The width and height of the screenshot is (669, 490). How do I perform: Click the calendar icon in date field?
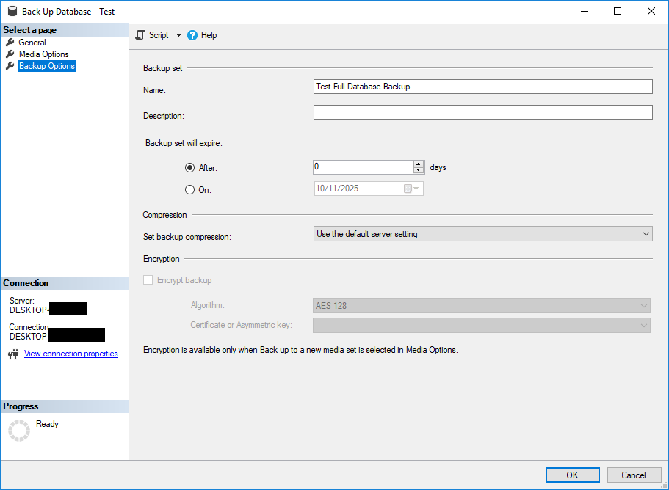408,189
